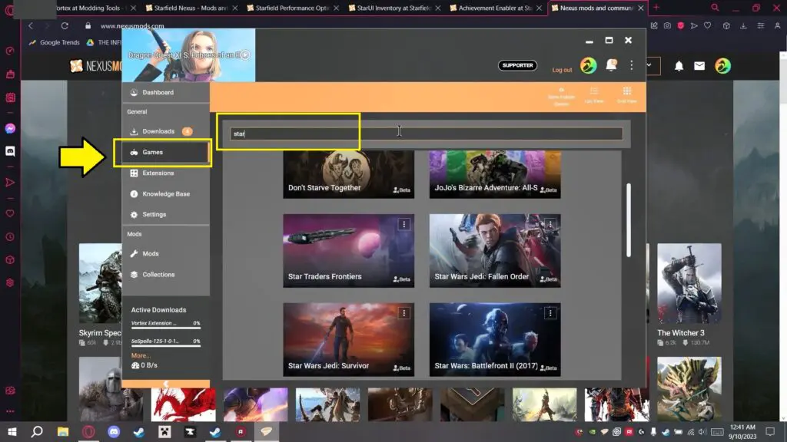Screen dimensions: 787x442
Task: Open Vortex three-dot overflow menu
Action: tap(632, 65)
